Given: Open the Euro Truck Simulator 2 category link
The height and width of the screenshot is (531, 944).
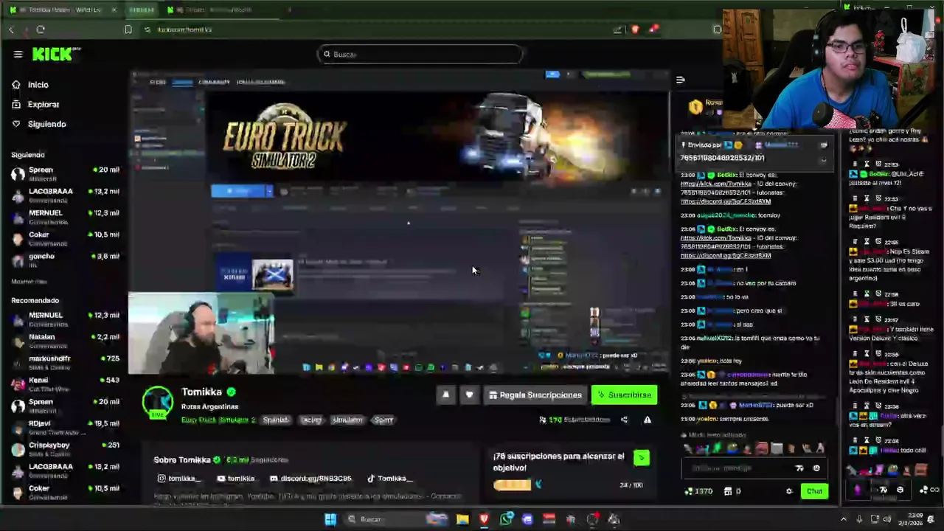Looking at the screenshot, I should click(218, 420).
